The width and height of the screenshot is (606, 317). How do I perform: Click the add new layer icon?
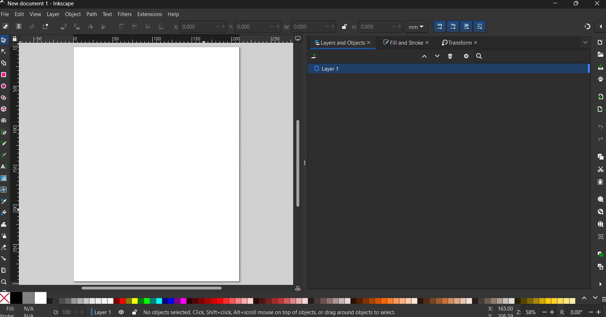pyautogui.click(x=314, y=56)
